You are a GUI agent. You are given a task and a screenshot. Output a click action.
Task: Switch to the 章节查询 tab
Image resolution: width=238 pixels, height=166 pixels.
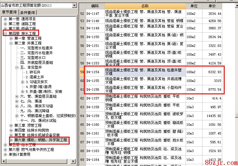pos(9,12)
